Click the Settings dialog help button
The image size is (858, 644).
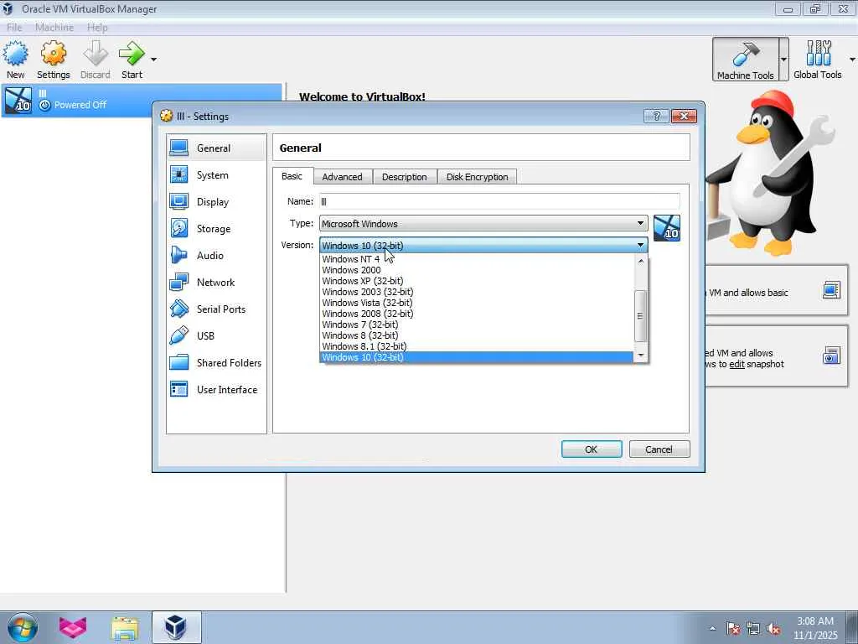[x=657, y=116]
